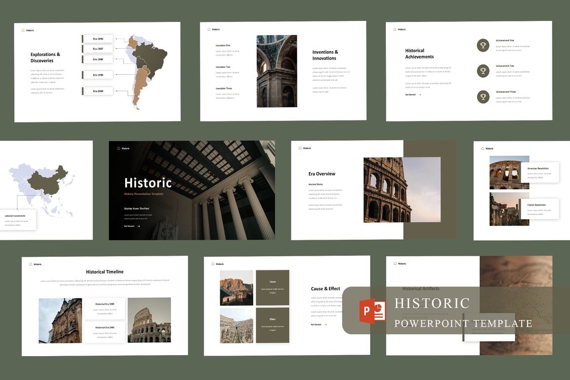The image size is (570, 380).
Task: Click the French Revolution card
Action: (x=539, y=209)
